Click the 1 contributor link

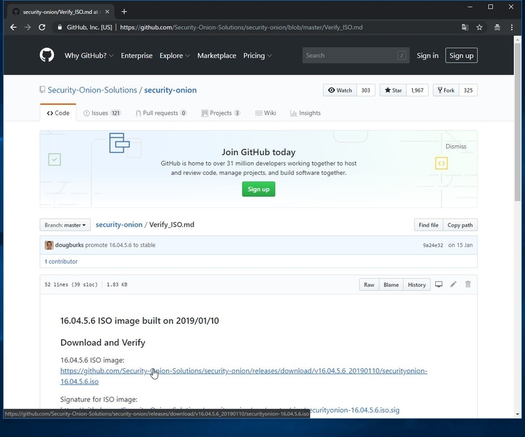tap(61, 261)
